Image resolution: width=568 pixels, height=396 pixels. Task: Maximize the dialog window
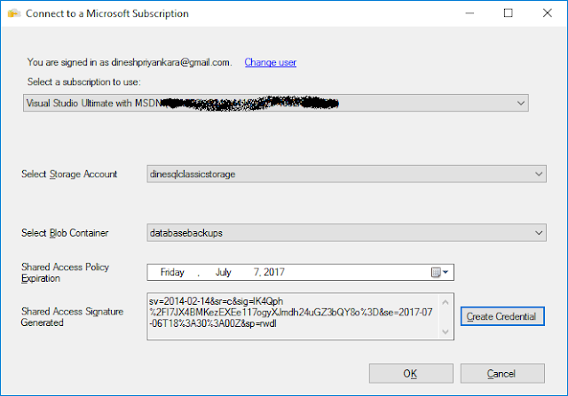[x=508, y=14]
